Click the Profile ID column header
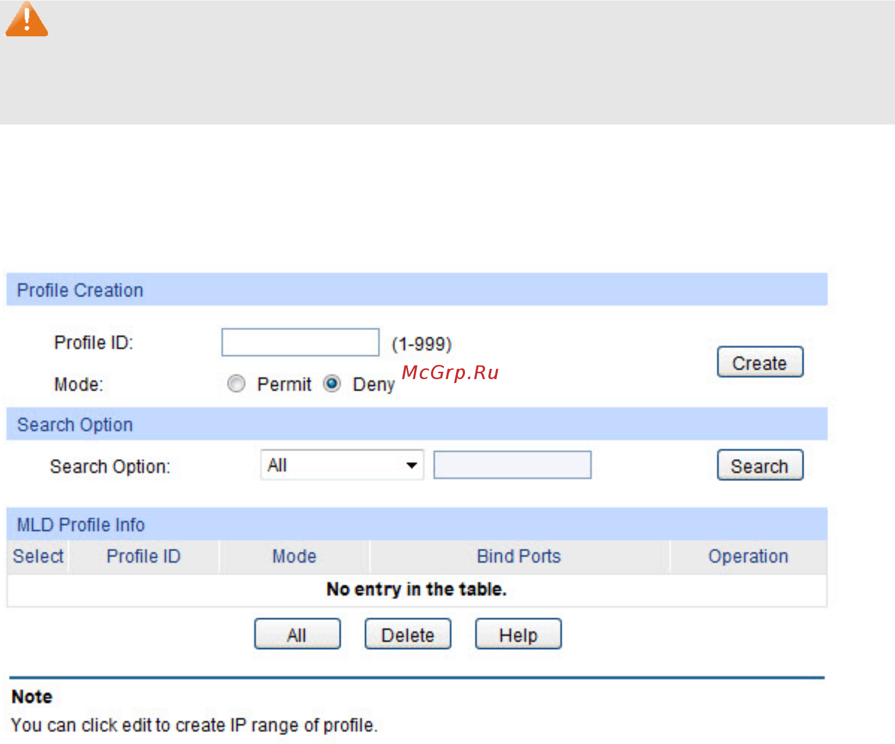The image size is (895, 744). tap(144, 557)
